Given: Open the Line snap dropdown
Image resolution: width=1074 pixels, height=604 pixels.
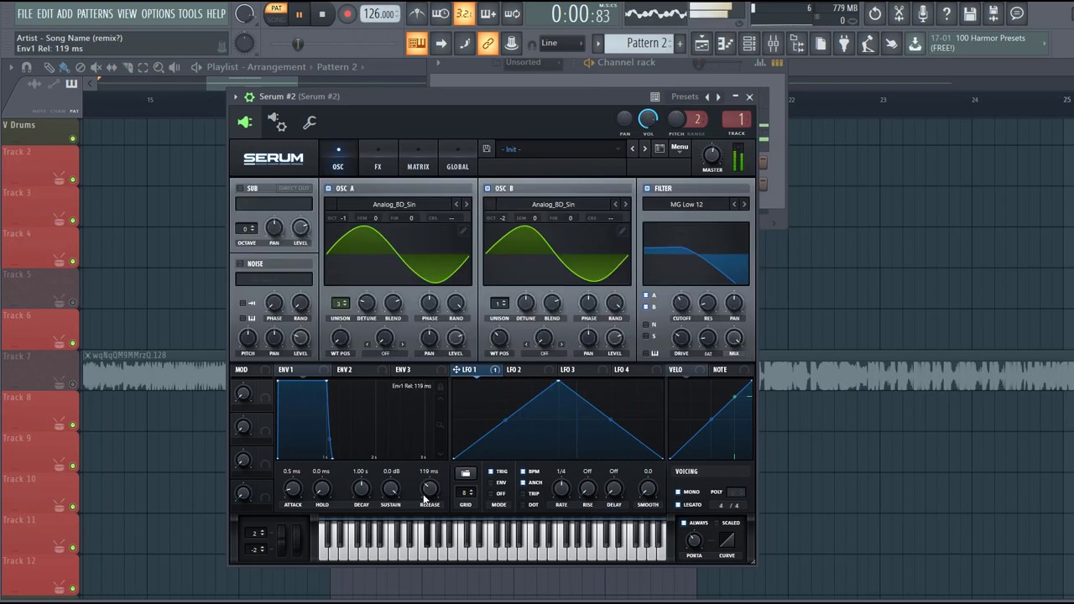Looking at the screenshot, I should [x=562, y=44].
